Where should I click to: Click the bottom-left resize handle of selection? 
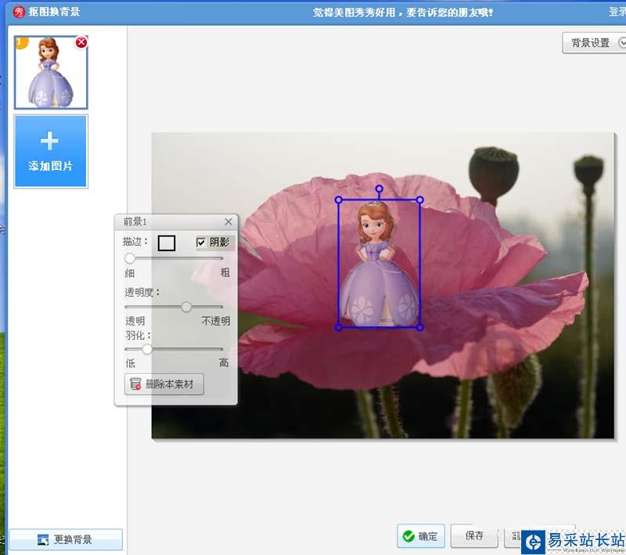click(x=339, y=327)
